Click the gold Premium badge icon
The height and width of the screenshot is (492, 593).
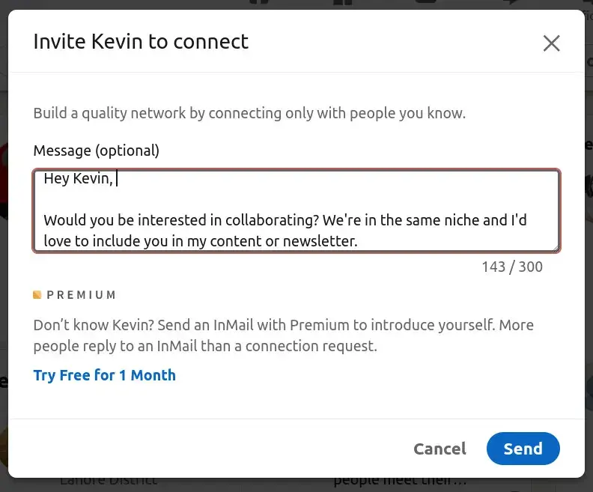[x=37, y=294]
